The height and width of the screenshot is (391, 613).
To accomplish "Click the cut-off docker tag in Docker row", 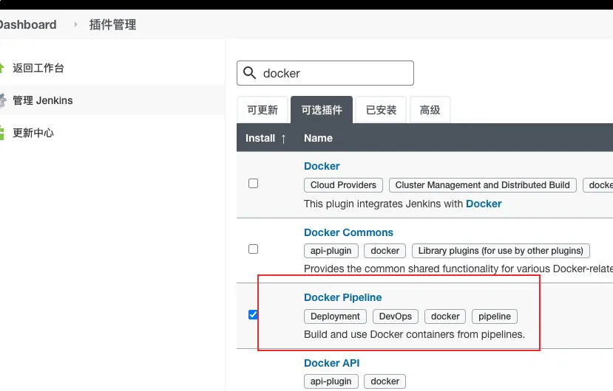I will pyautogui.click(x=598, y=185).
